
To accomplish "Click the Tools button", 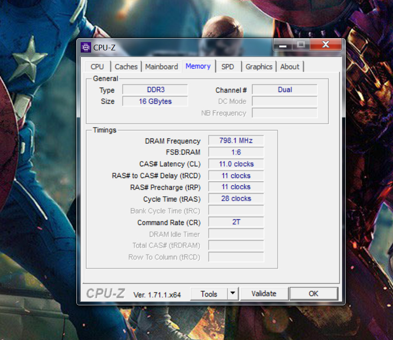I will 209,294.
